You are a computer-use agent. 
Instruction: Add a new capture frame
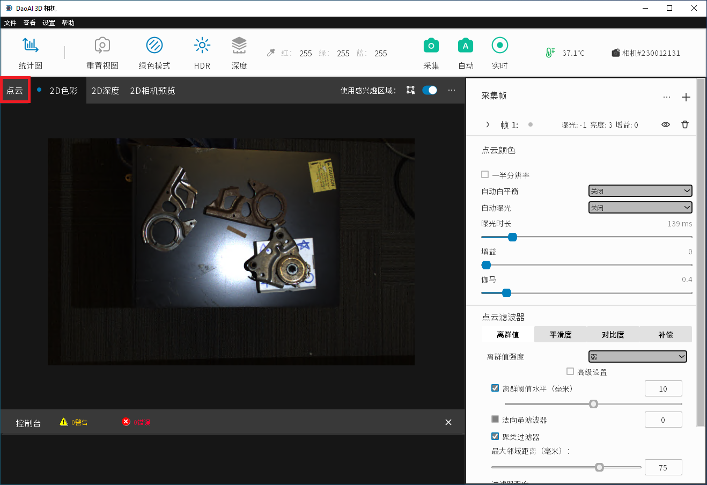686,97
